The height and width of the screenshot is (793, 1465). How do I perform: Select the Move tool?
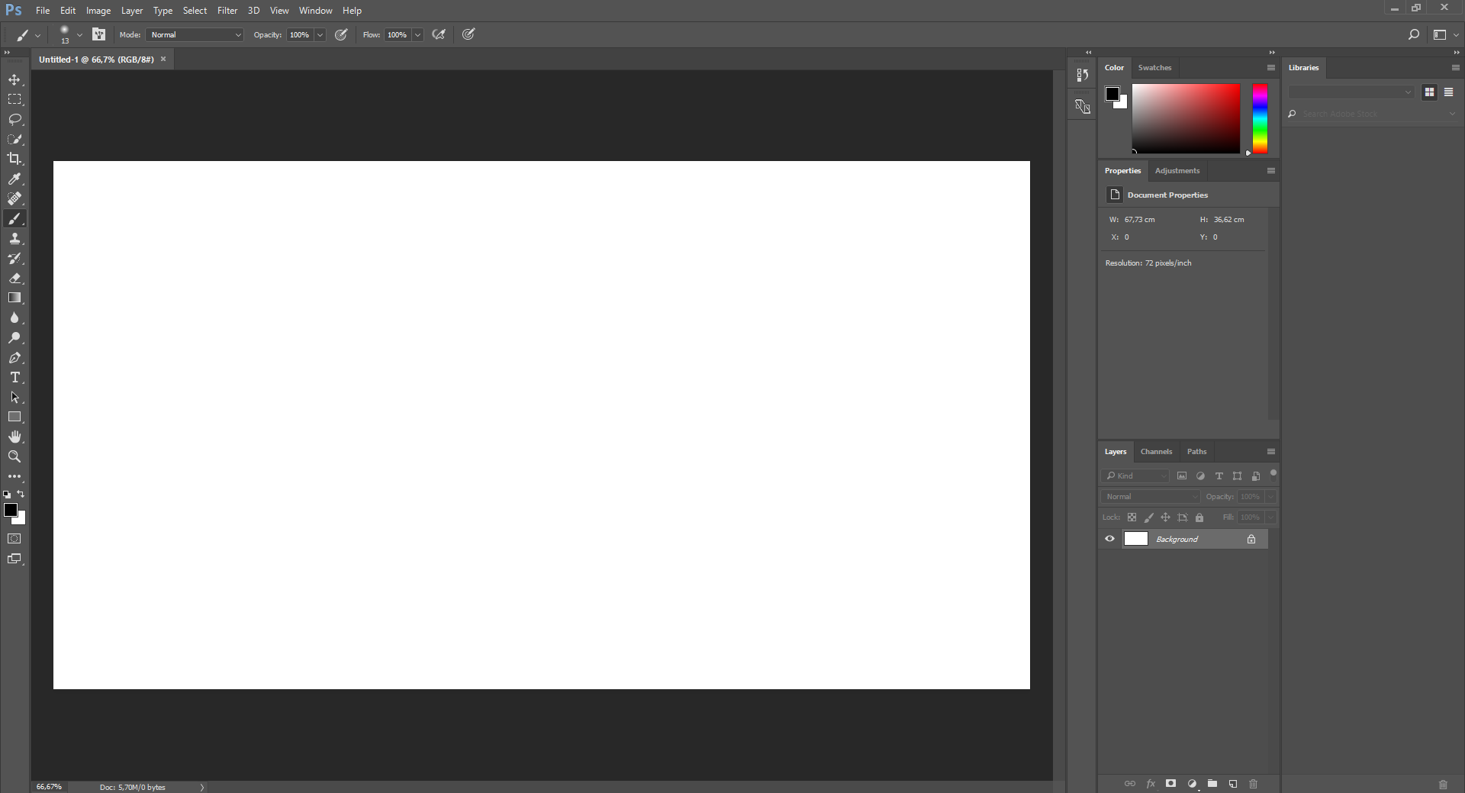[x=15, y=79]
